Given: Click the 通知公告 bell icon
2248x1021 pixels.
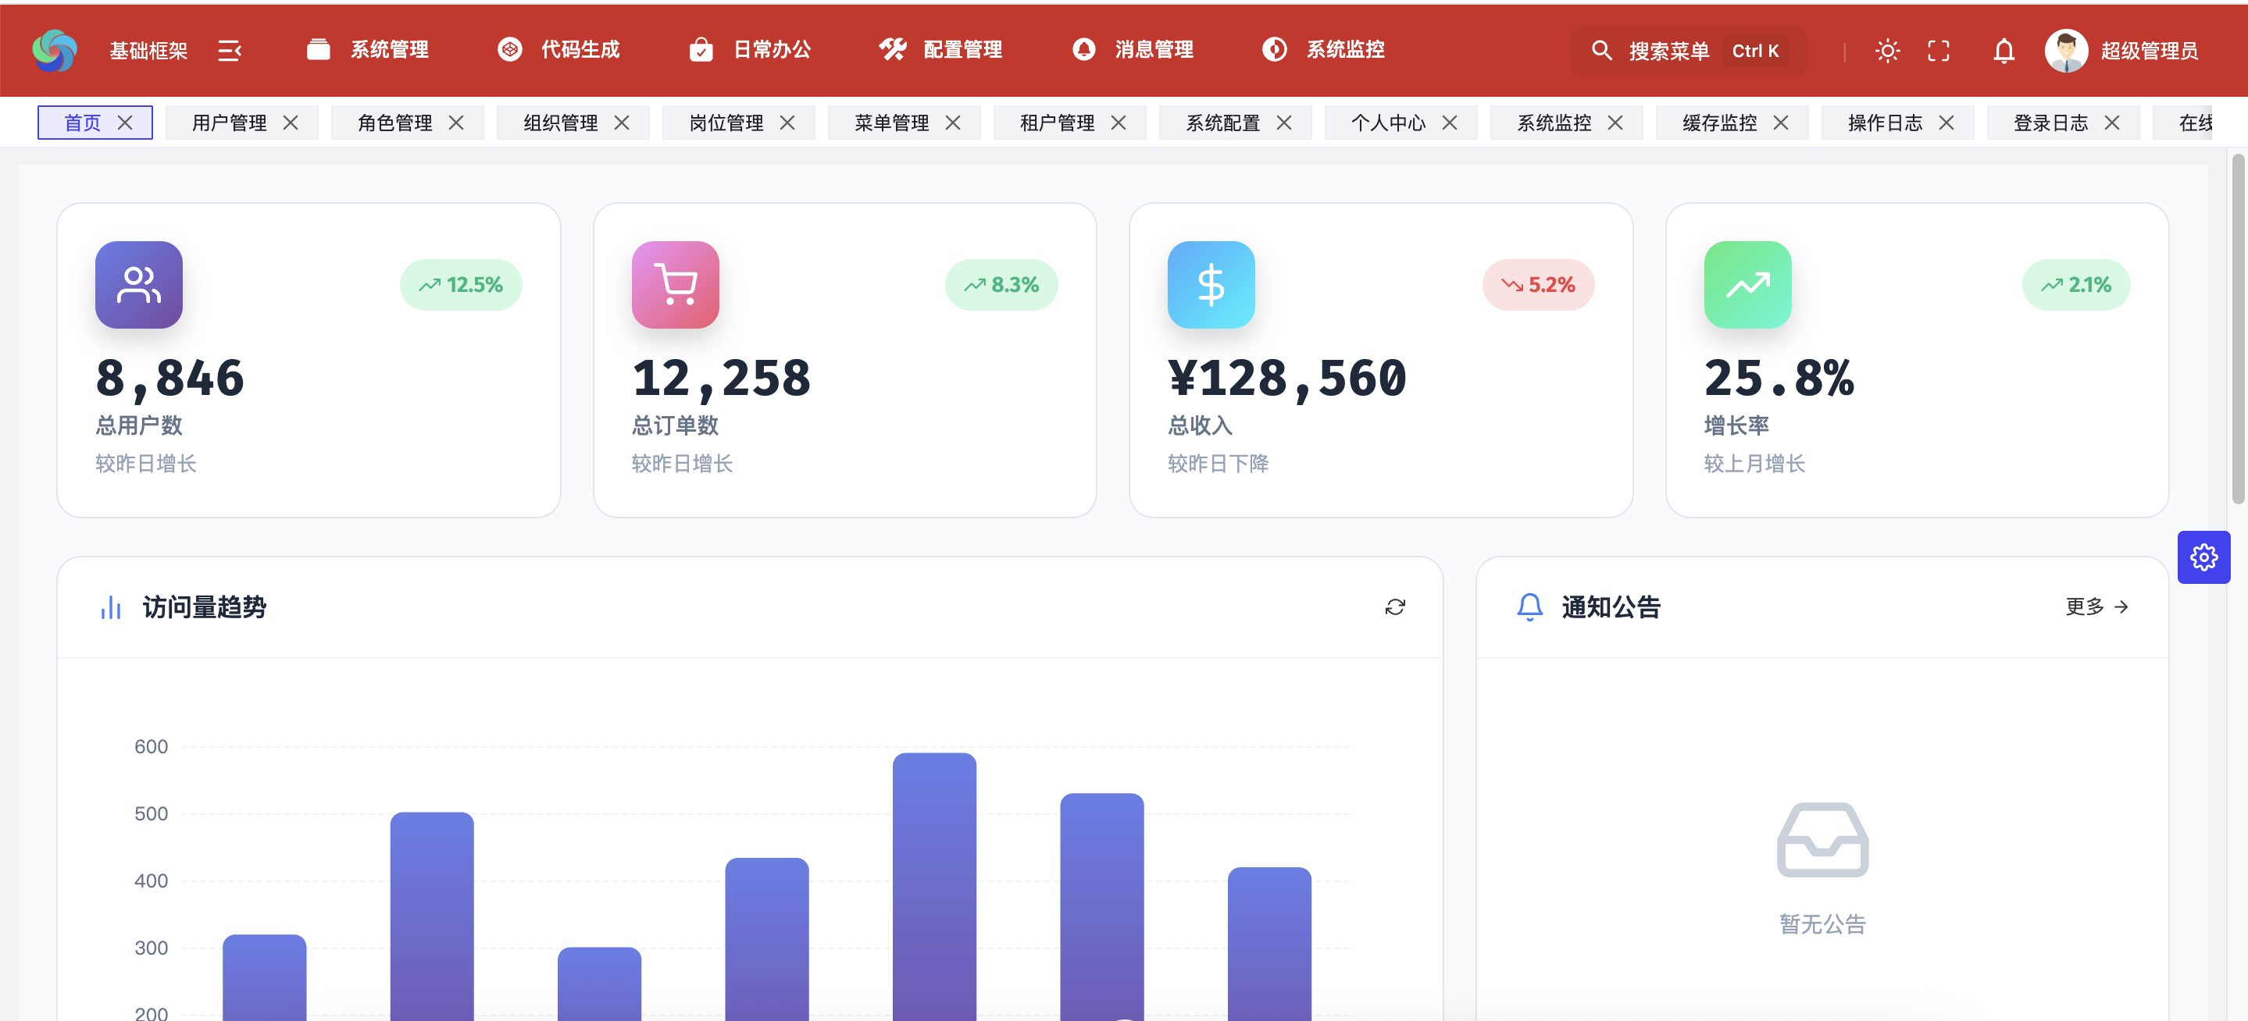Looking at the screenshot, I should [x=1530, y=607].
